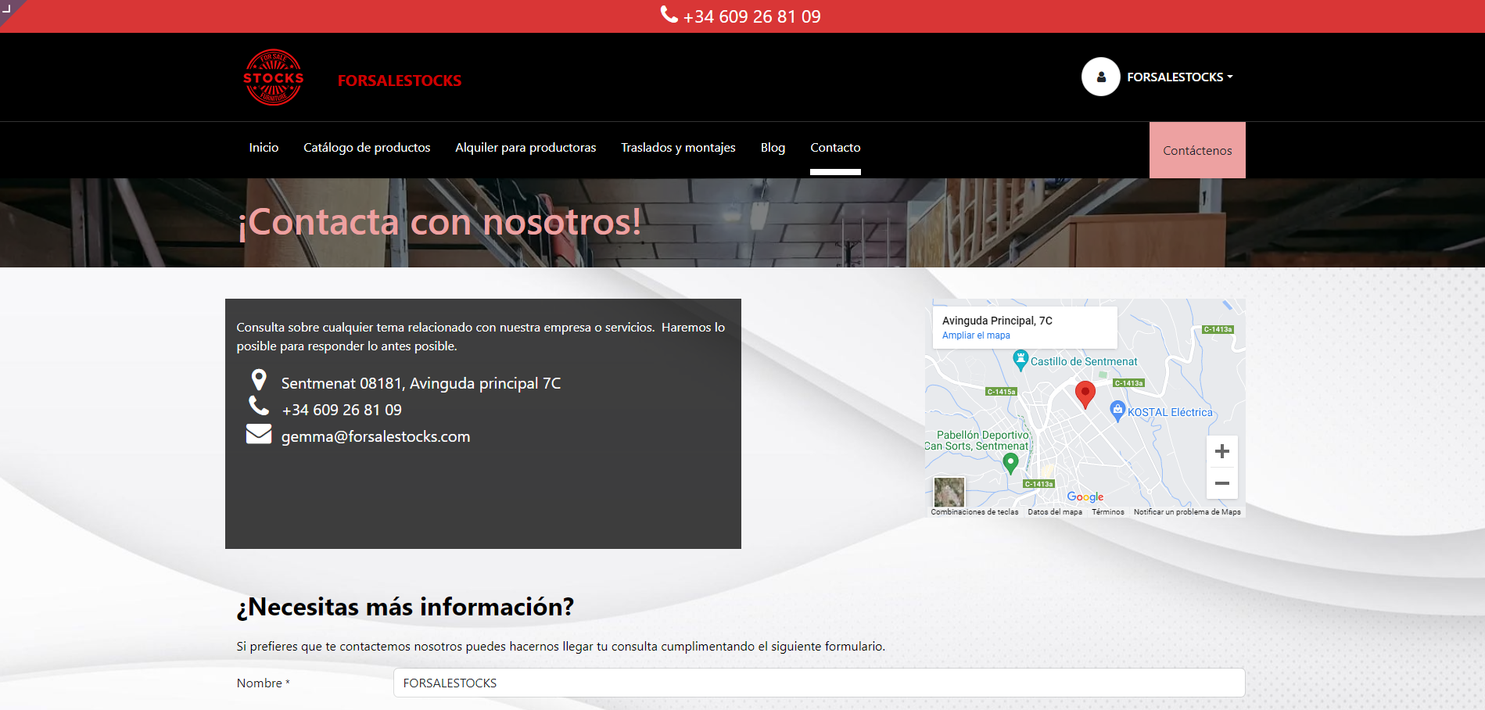Click the phone icon in the red top bar

tap(669, 15)
